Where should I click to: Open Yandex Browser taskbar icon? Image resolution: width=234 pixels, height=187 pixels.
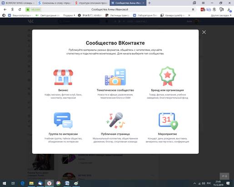pyautogui.click(x=49, y=183)
